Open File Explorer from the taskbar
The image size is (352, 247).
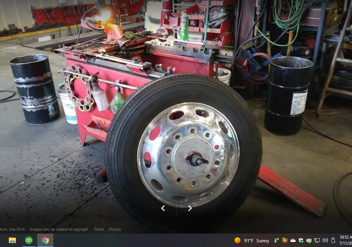[x=12, y=241]
